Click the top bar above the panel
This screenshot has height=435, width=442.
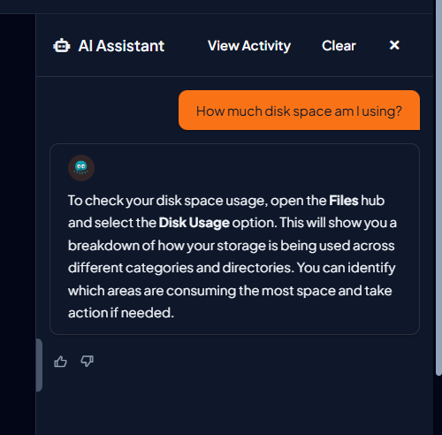[217, 6]
